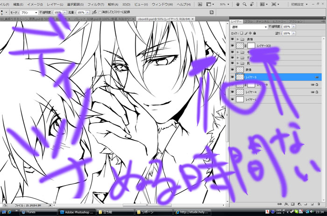Expand the top 表情 group triangle

pyautogui.click(x=237, y=39)
